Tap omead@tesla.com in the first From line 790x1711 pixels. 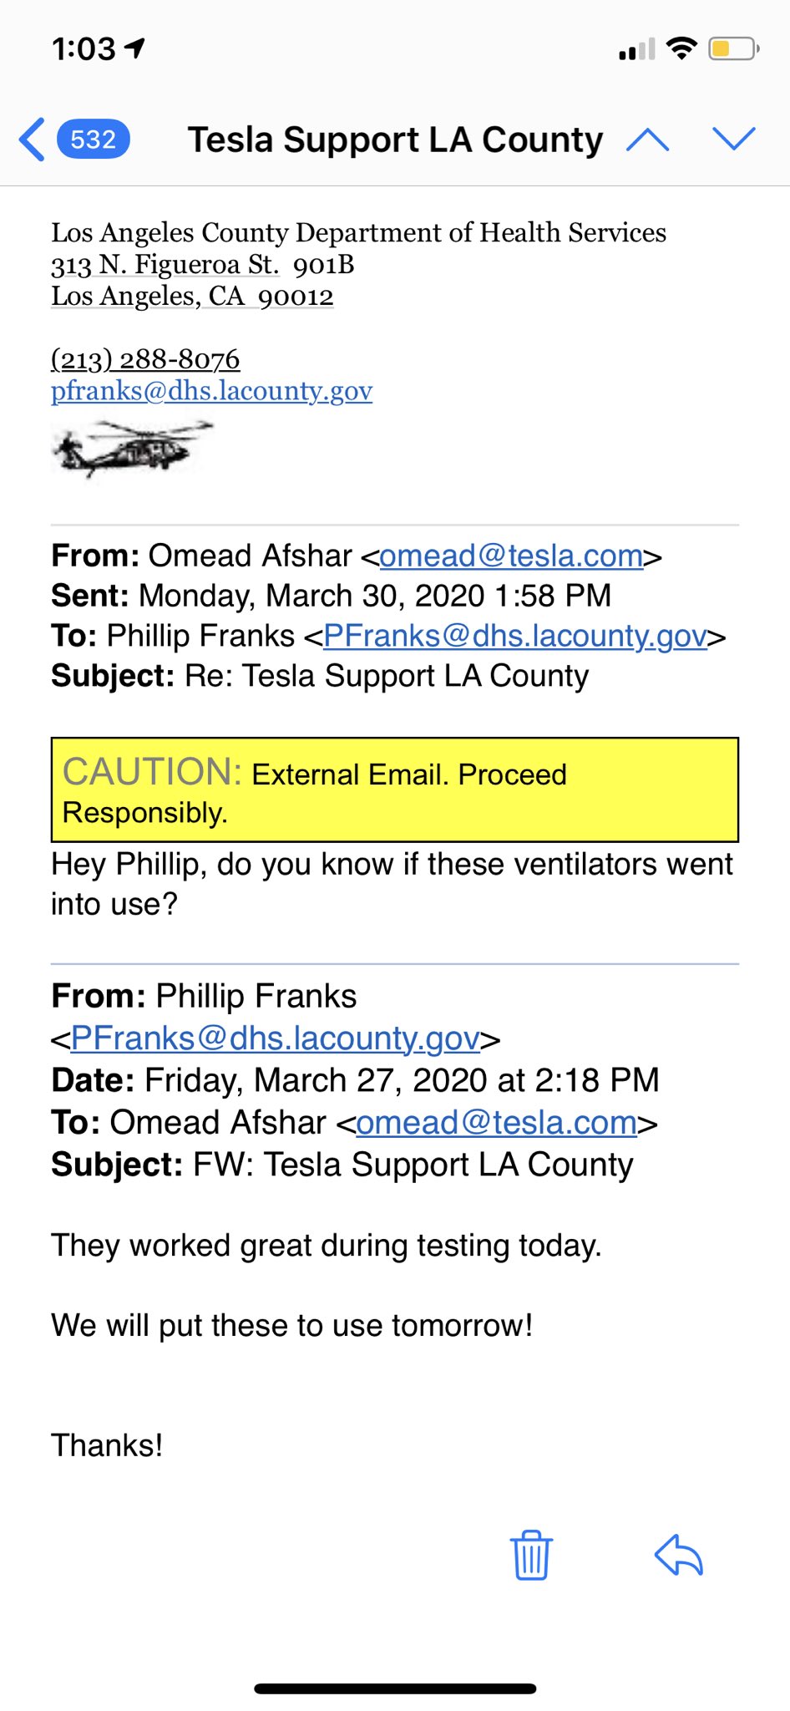point(511,556)
